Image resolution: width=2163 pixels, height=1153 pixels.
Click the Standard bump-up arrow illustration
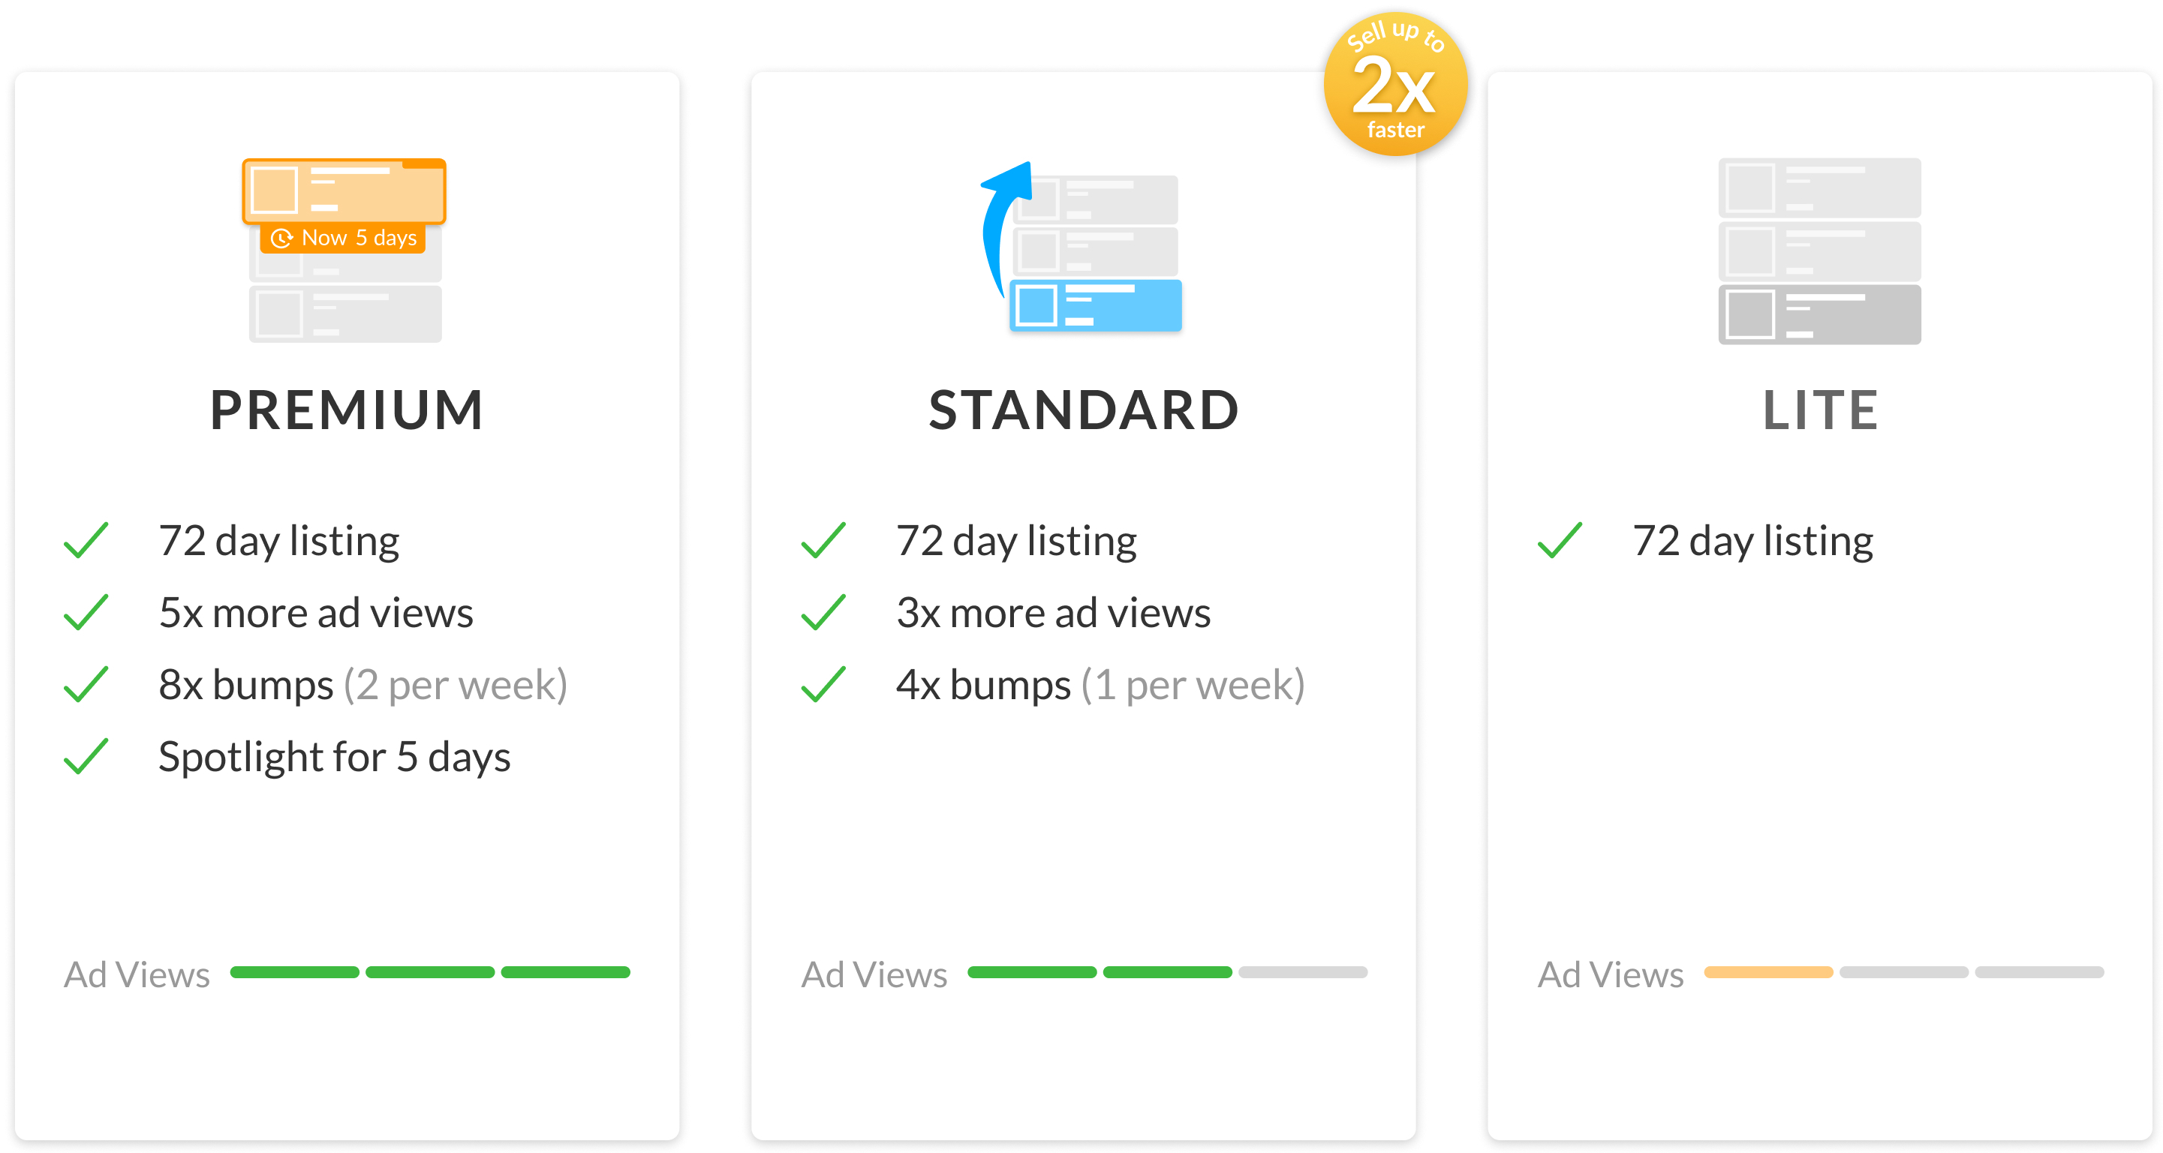pyautogui.click(x=1081, y=247)
